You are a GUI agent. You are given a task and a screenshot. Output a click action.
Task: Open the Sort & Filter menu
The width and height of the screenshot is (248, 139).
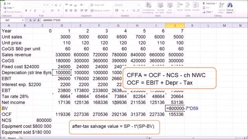[x=221, y=8]
